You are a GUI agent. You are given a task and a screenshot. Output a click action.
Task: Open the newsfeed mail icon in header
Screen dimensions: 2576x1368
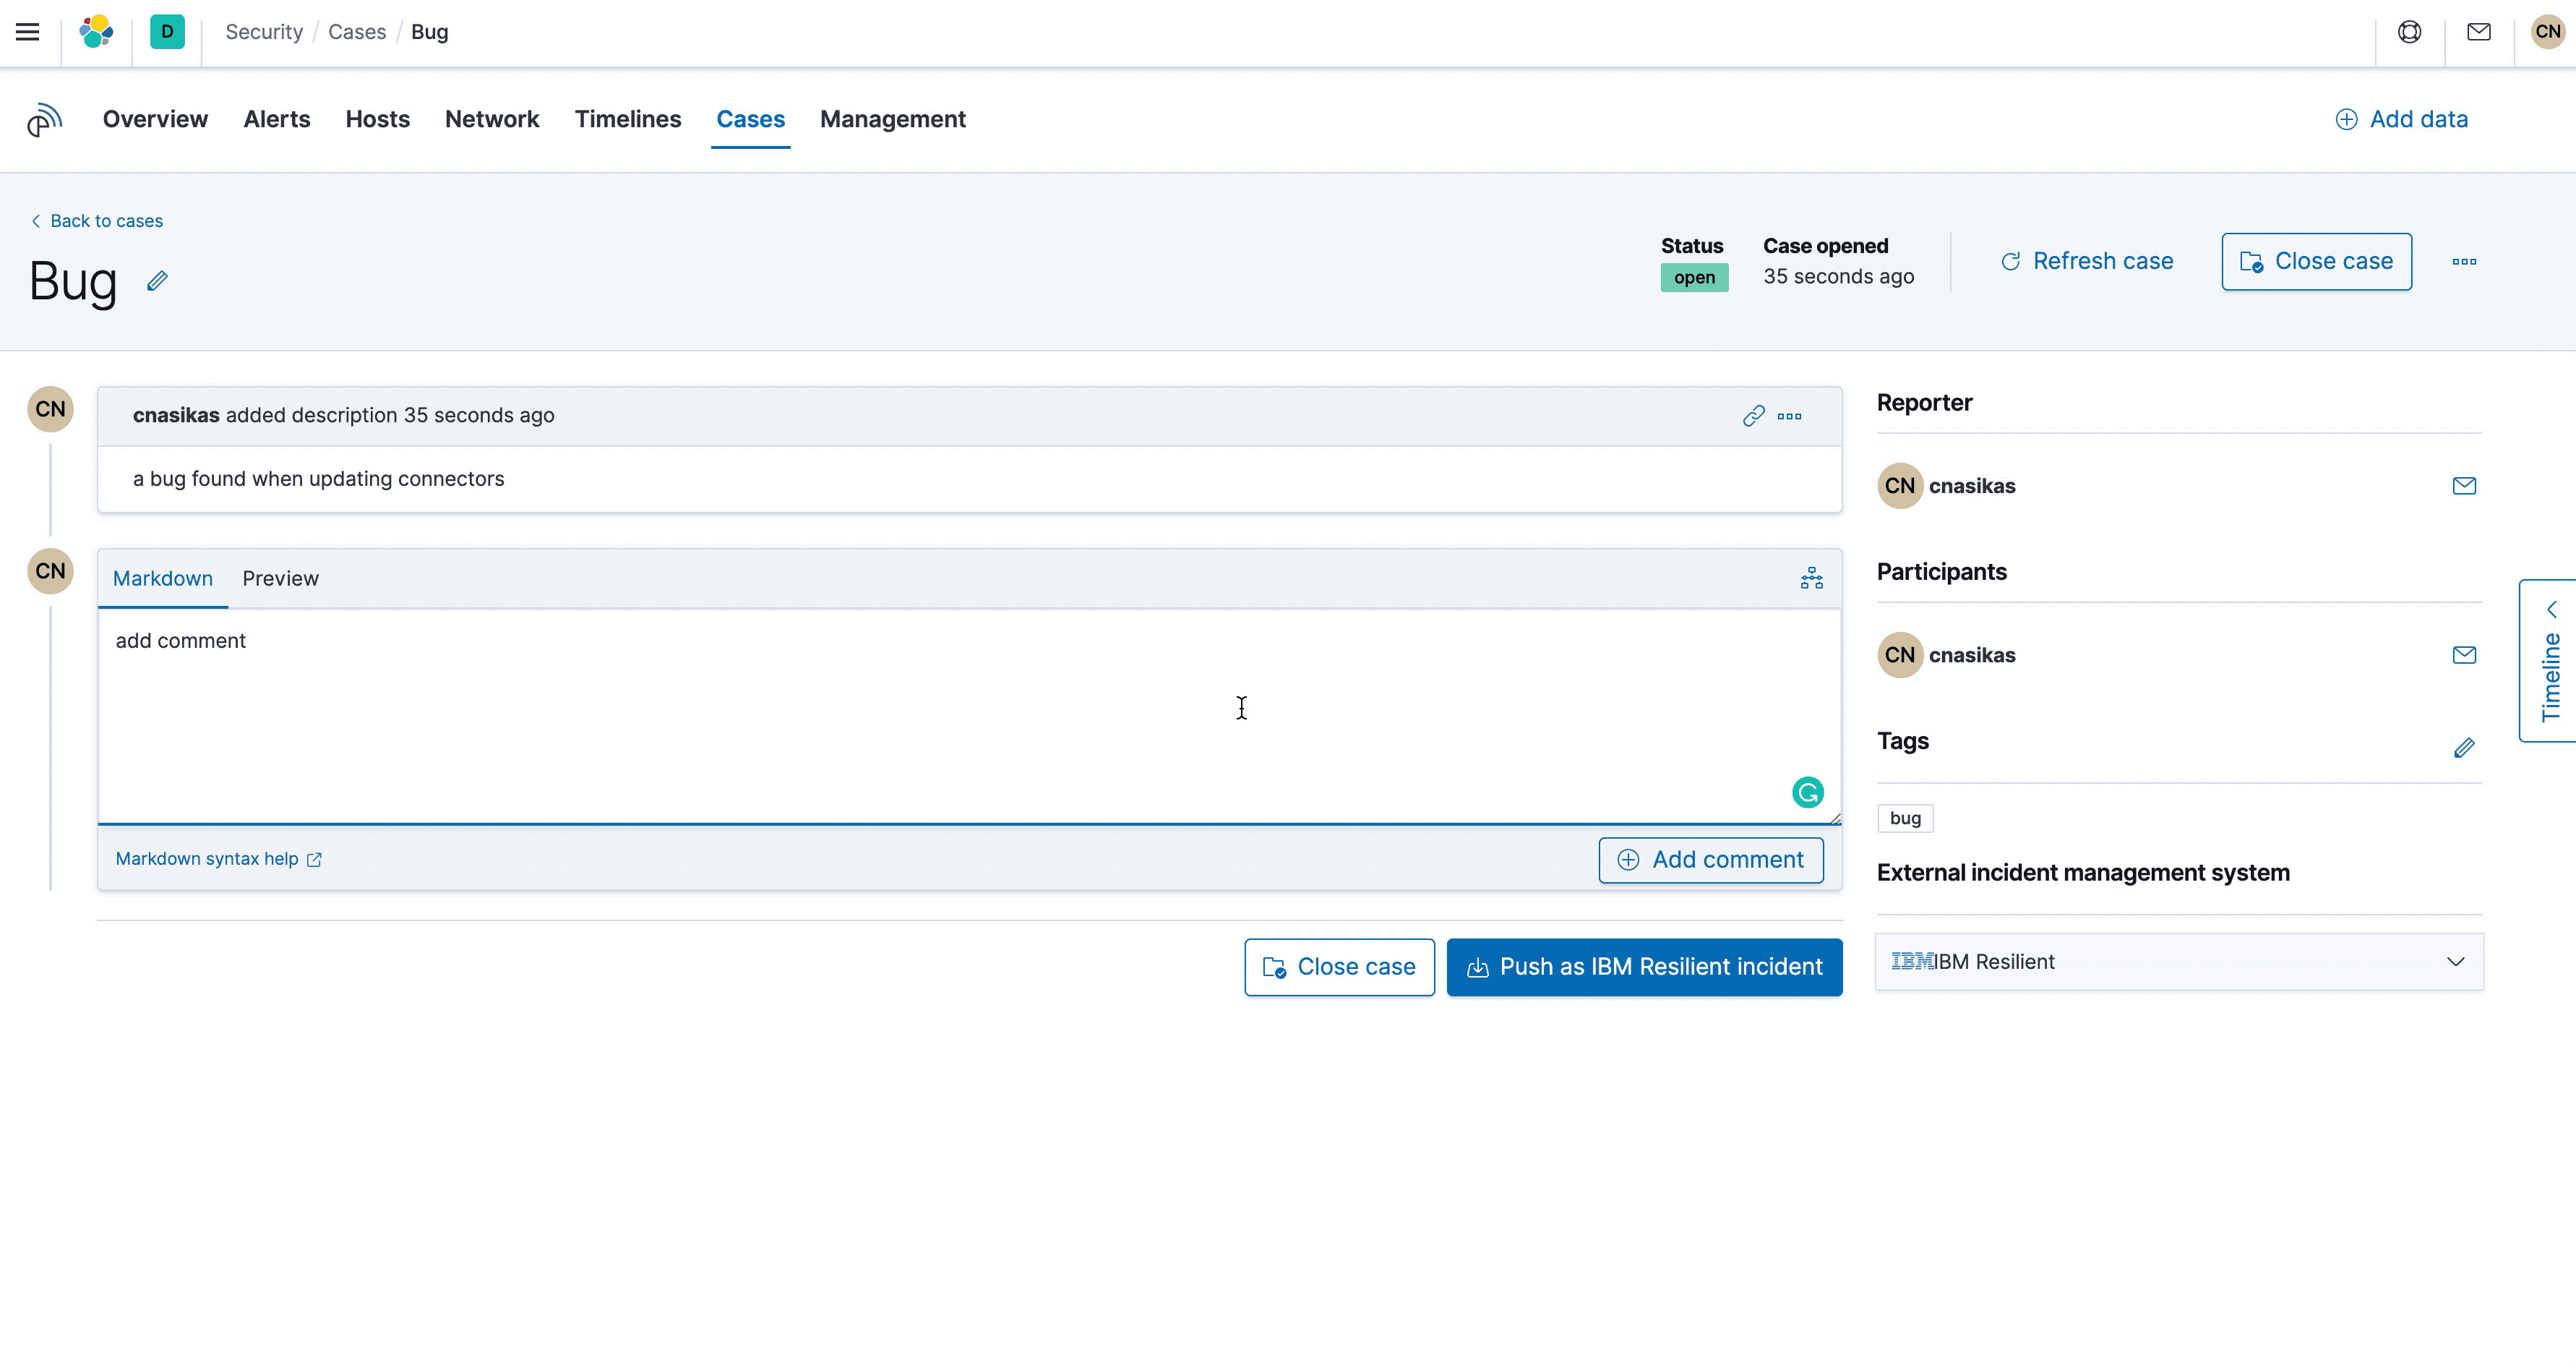point(2478,32)
